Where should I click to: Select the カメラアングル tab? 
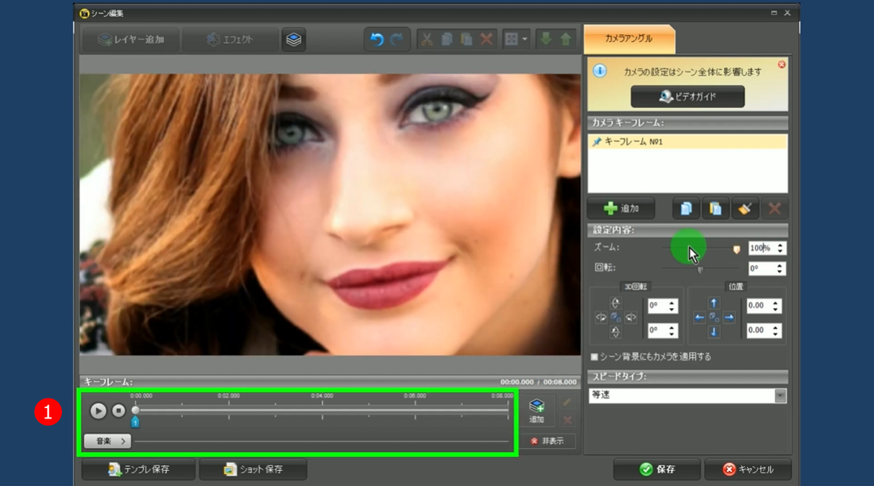628,39
